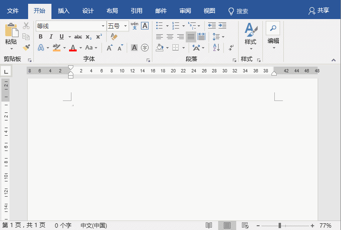Click the Format Painter brush icon
341x230 pixels.
[x=26, y=48]
